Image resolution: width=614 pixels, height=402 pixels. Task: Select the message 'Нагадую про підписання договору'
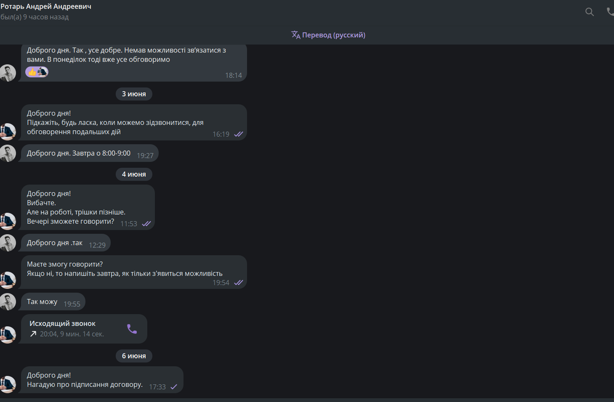point(85,384)
